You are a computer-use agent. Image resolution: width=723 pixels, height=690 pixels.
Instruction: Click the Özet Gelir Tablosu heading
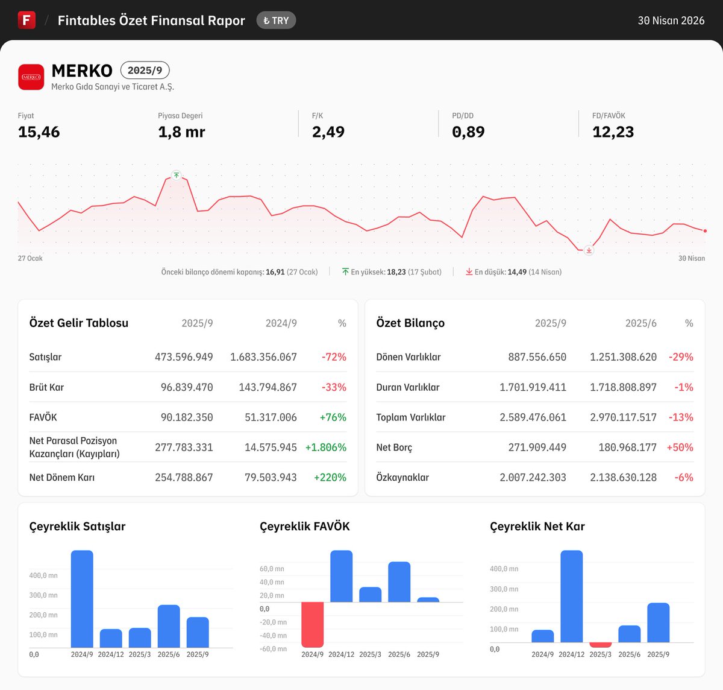click(x=79, y=323)
